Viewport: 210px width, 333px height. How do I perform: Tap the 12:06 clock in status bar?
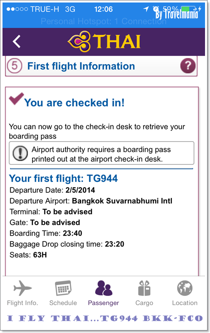[x=103, y=9]
